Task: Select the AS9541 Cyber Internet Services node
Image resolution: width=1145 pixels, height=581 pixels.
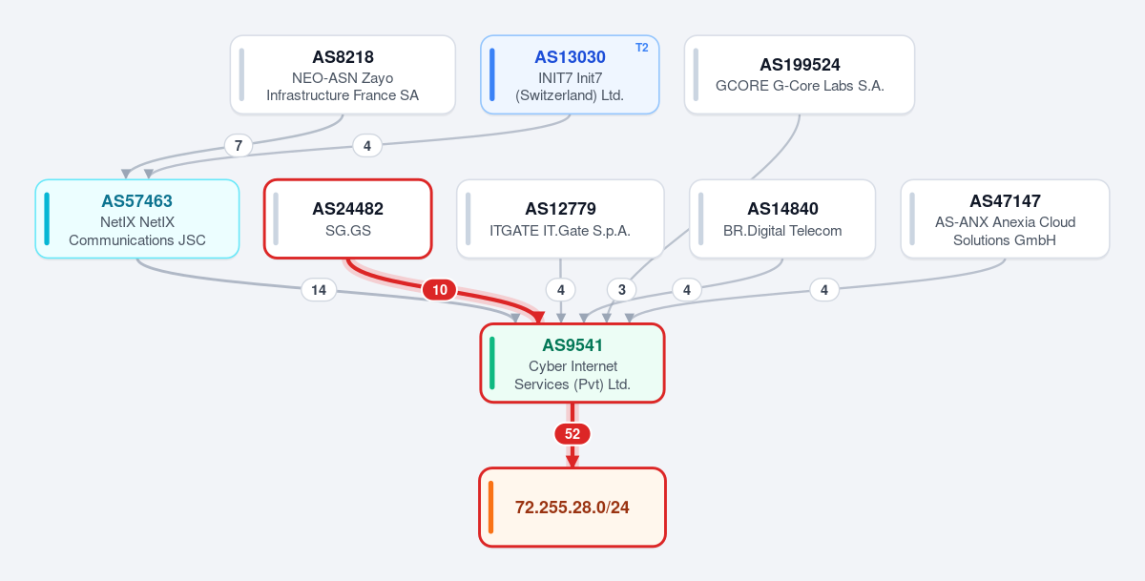Action: (x=572, y=363)
